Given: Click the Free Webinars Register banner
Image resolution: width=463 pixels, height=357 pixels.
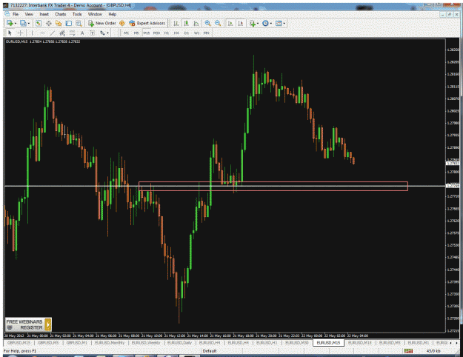Looking at the screenshot, I should 28,324.
